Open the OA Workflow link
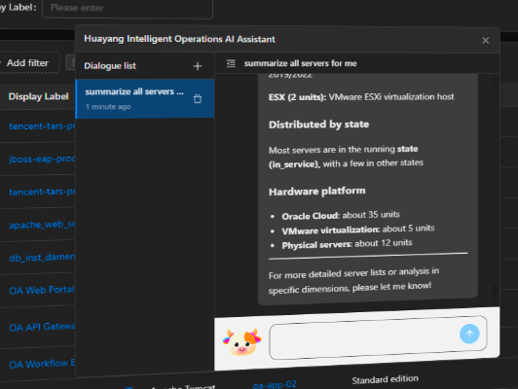The width and height of the screenshot is (518, 389). 42,364
